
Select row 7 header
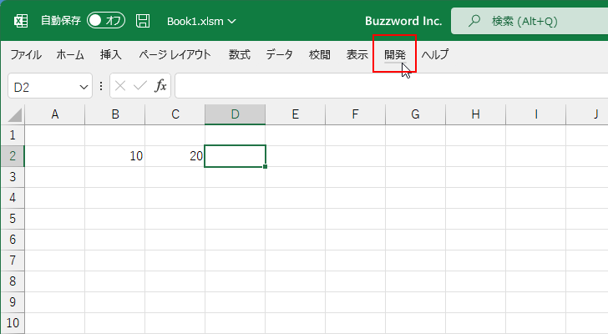click(x=13, y=261)
